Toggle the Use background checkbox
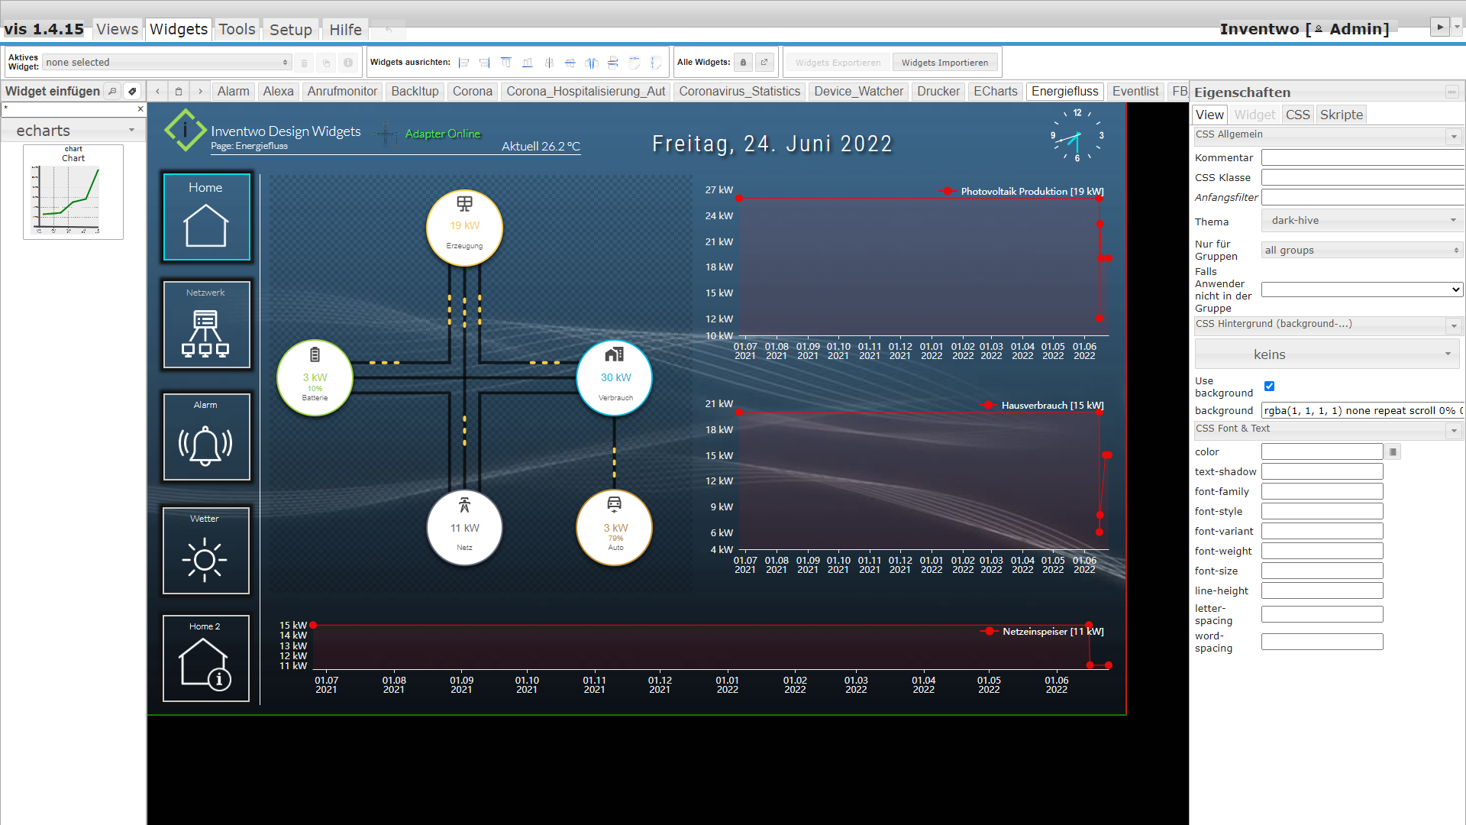The height and width of the screenshot is (825, 1466). (x=1269, y=387)
